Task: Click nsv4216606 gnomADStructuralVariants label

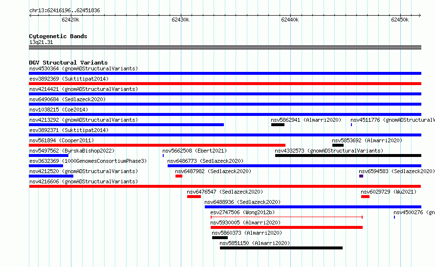Action: tap(84, 181)
